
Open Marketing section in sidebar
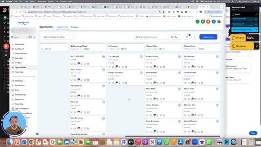19,81
